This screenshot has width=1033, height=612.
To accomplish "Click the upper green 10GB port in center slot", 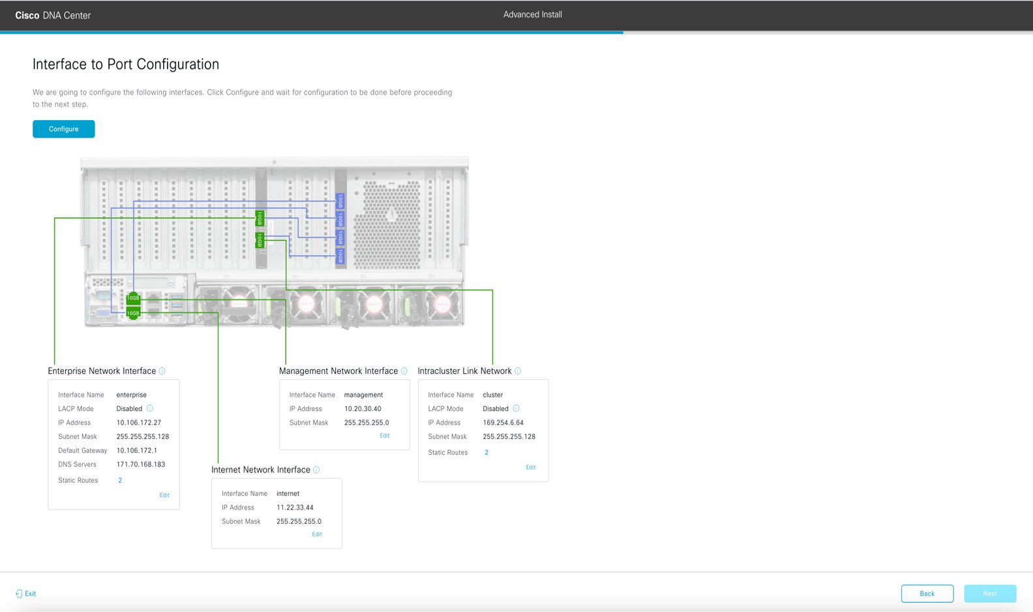I will click(260, 219).
